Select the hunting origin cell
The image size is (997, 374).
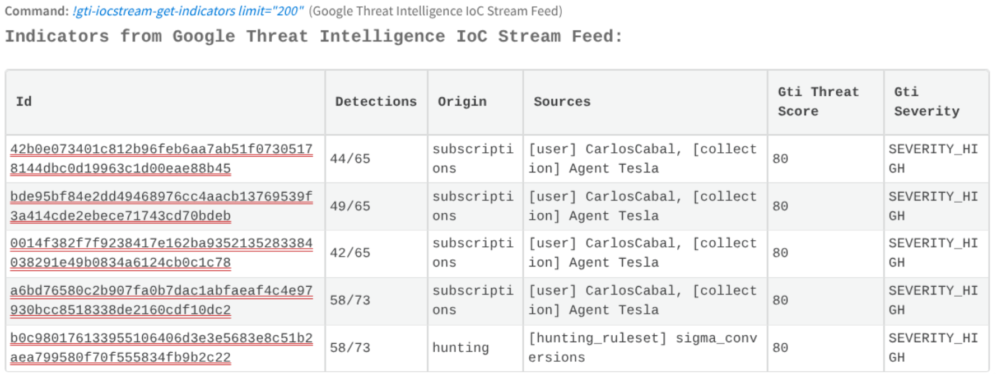tap(460, 348)
